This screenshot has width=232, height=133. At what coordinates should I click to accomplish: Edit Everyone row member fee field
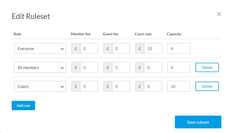tap(89, 48)
